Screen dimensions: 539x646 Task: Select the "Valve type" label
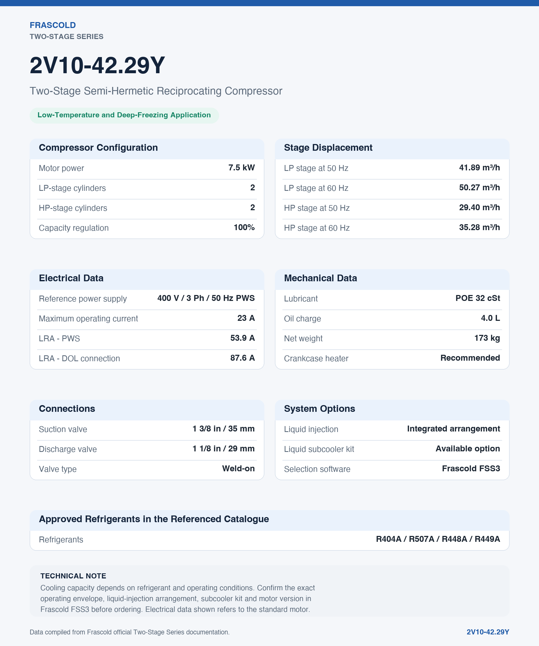(58, 469)
